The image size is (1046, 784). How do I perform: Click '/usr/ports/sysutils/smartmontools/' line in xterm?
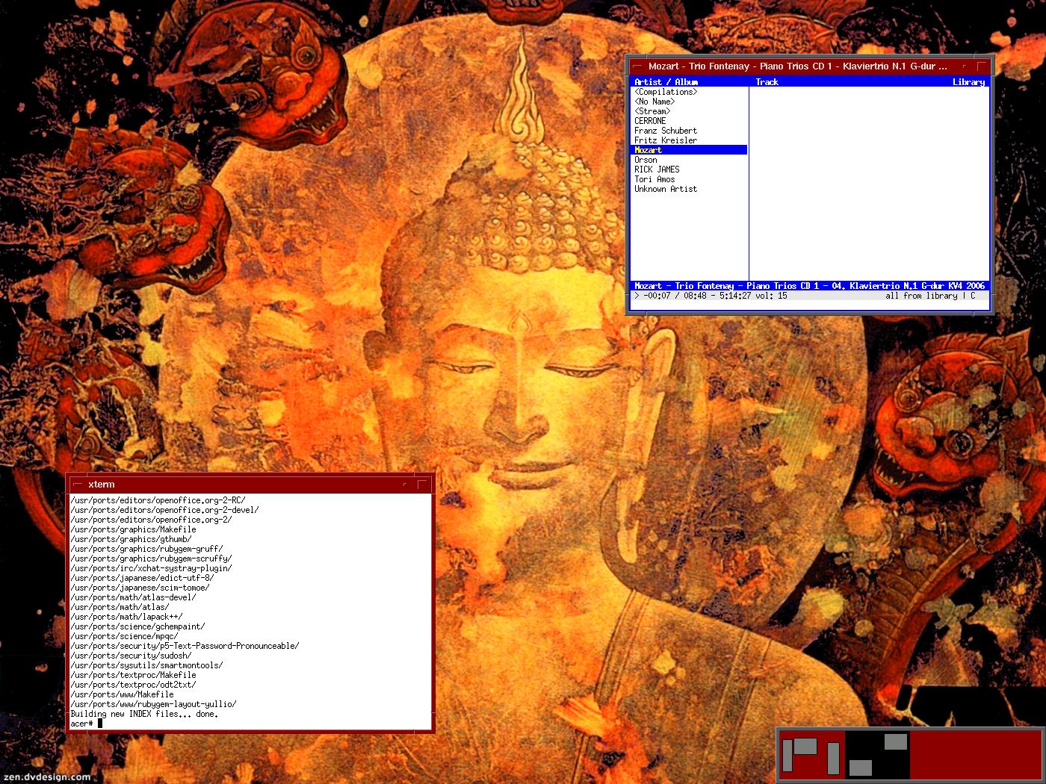[146, 665]
